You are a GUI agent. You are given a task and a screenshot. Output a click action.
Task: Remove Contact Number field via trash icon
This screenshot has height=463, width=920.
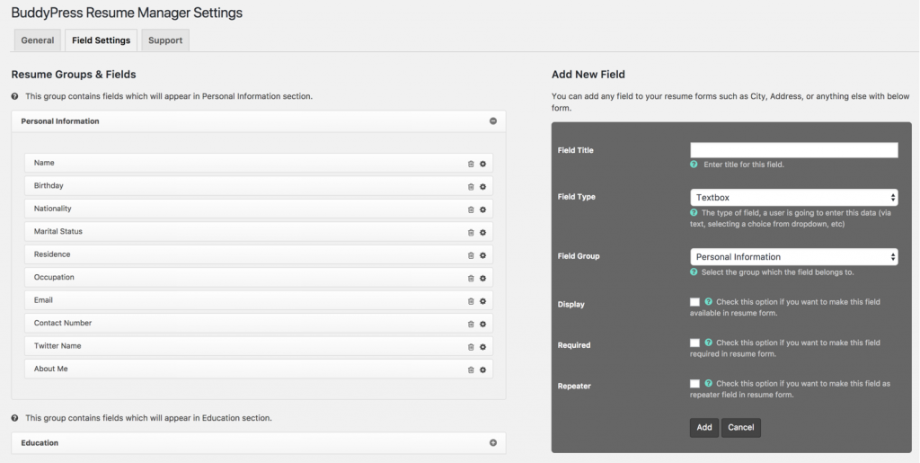pyautogui.click(x=471, y=325)
